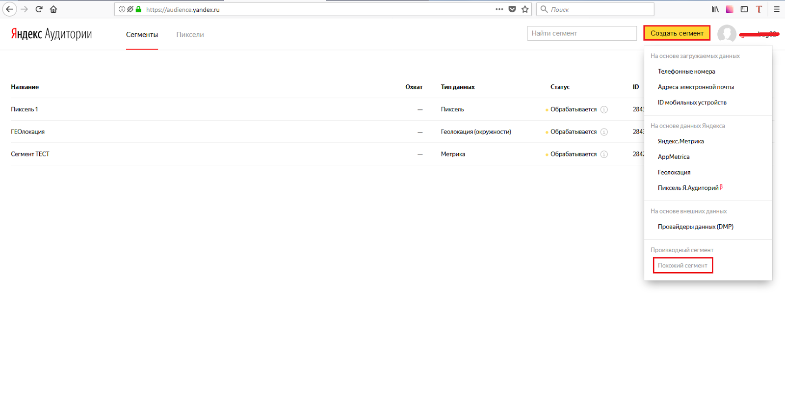Image resolution: width=785 pixels, height=416 pixels.
Task: Switch to the Сегменты tab
Action: pos(142,35)
